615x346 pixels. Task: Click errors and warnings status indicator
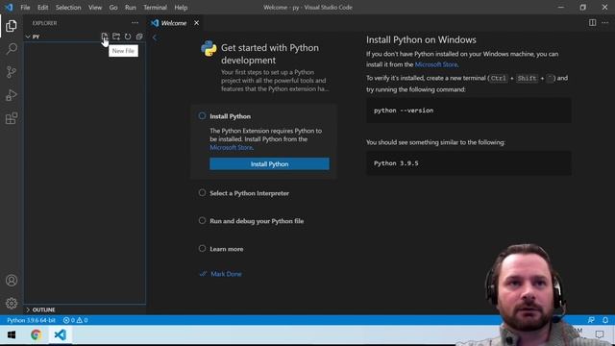(75, 320)
